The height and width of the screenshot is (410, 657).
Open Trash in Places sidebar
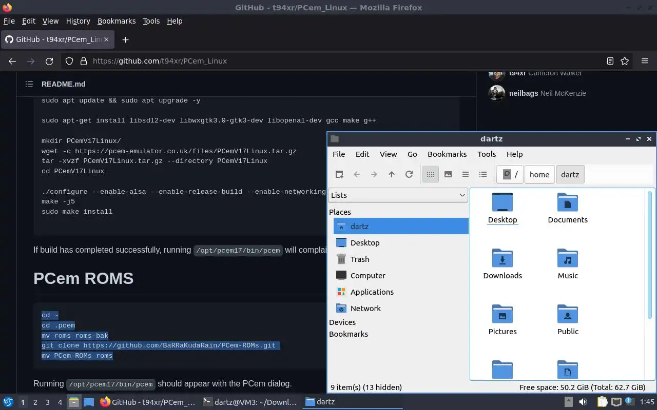pyautogui.click(x=401, y=259)
